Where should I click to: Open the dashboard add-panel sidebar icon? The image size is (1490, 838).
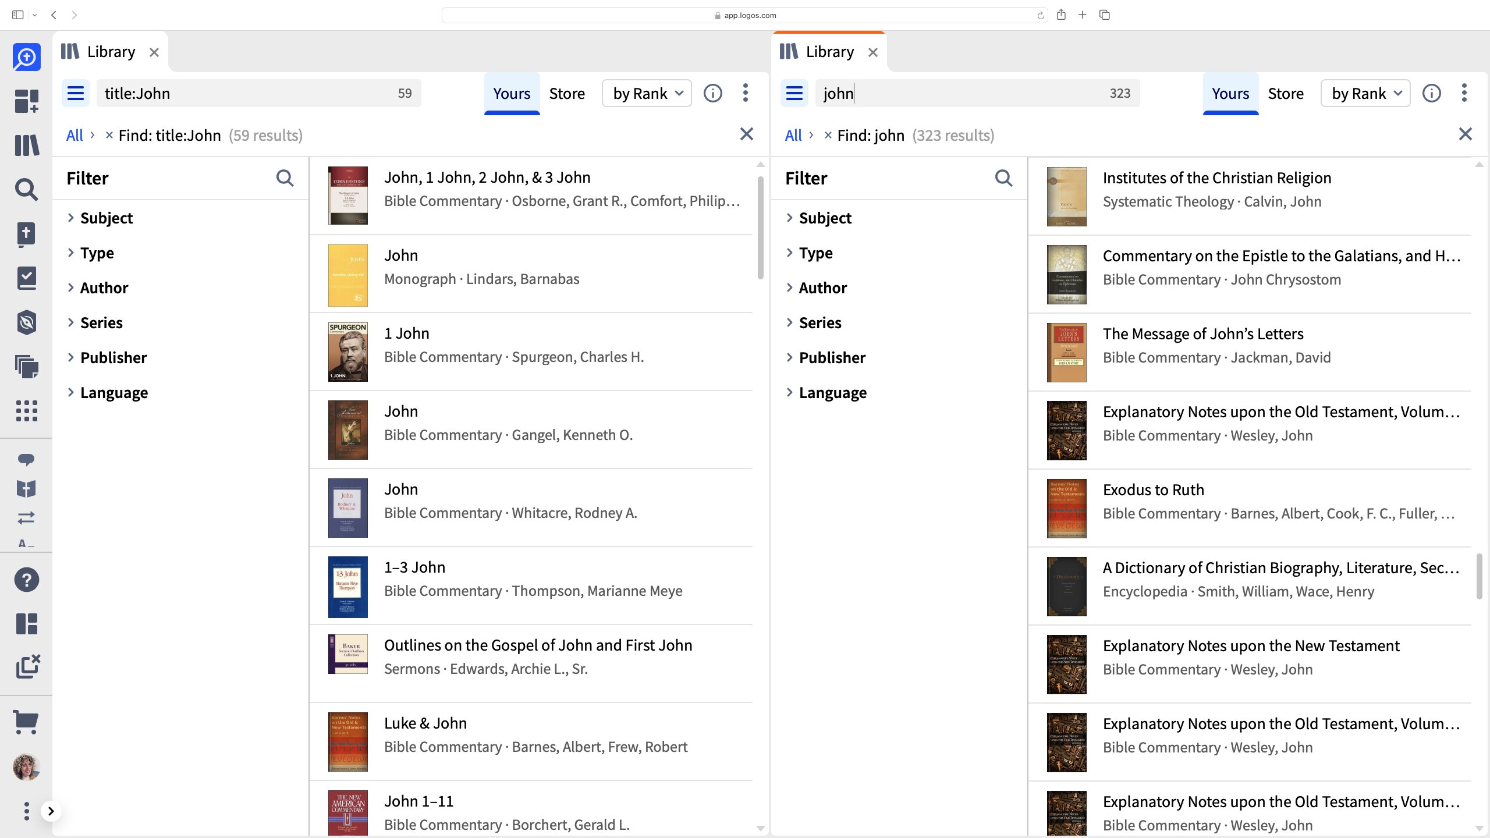(x=27, y=101)
